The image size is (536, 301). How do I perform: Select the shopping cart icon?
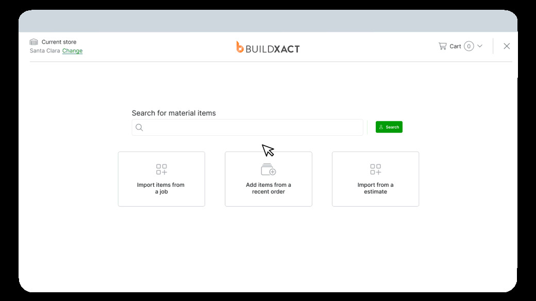coord(443,46)
